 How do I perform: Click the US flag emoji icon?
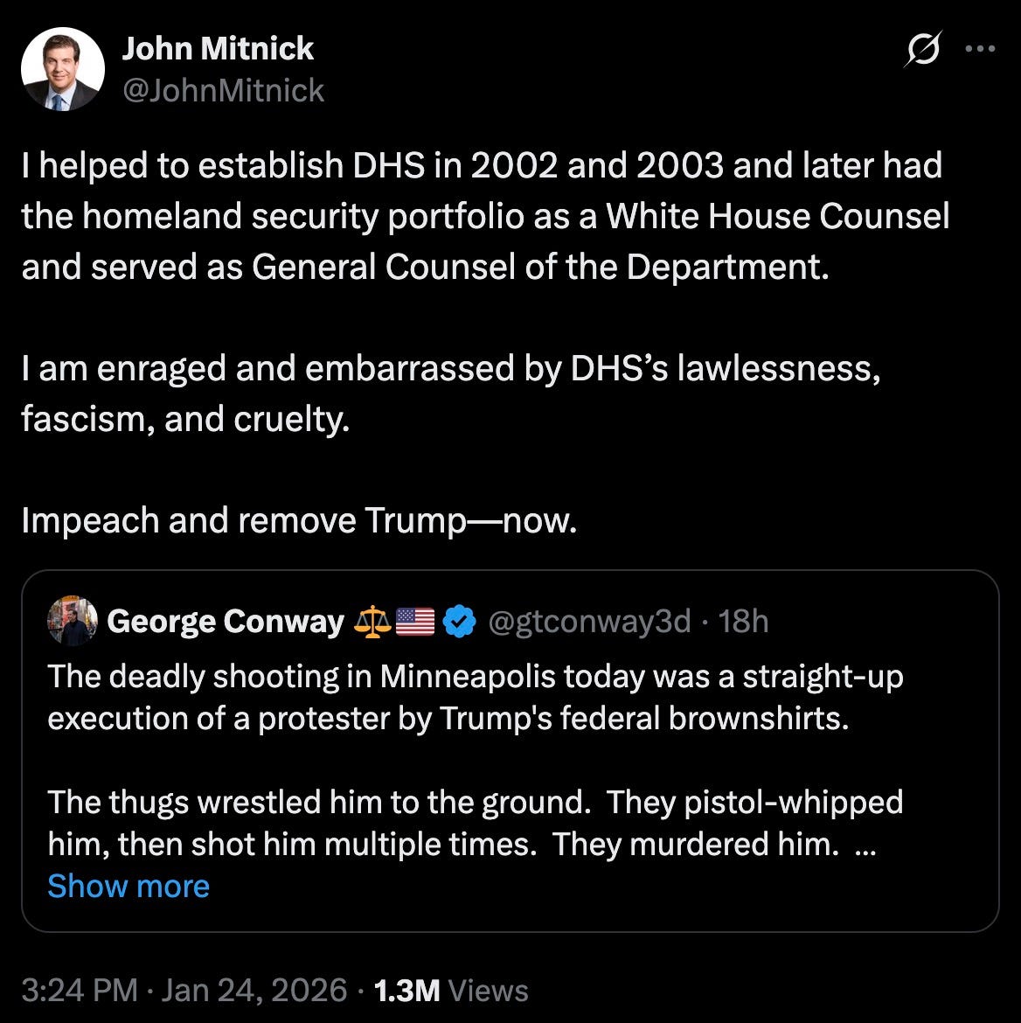click(415, 622)
